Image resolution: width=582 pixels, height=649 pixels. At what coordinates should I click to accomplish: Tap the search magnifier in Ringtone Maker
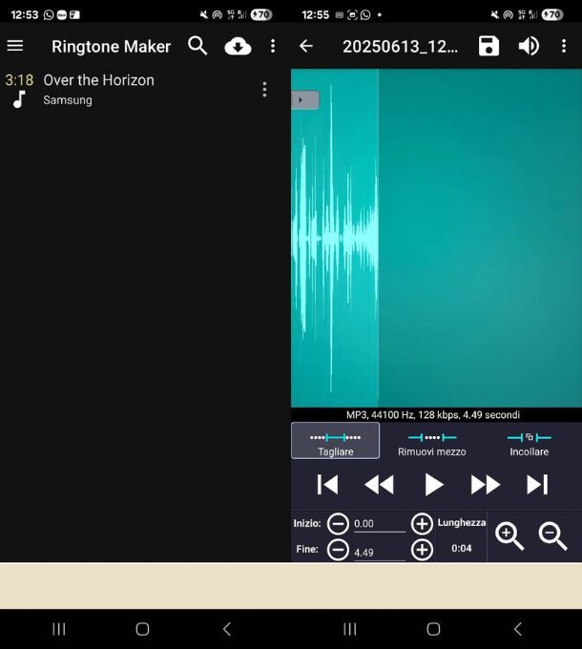pos(197,46)
